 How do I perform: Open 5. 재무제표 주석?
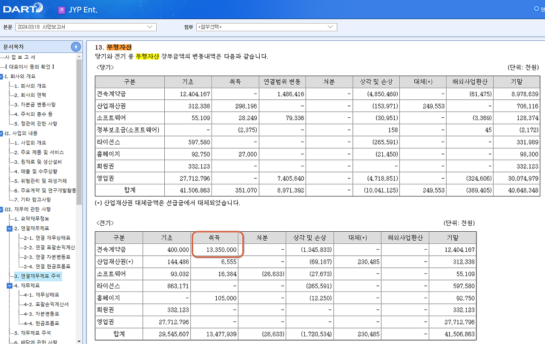(x=33, y=333)
